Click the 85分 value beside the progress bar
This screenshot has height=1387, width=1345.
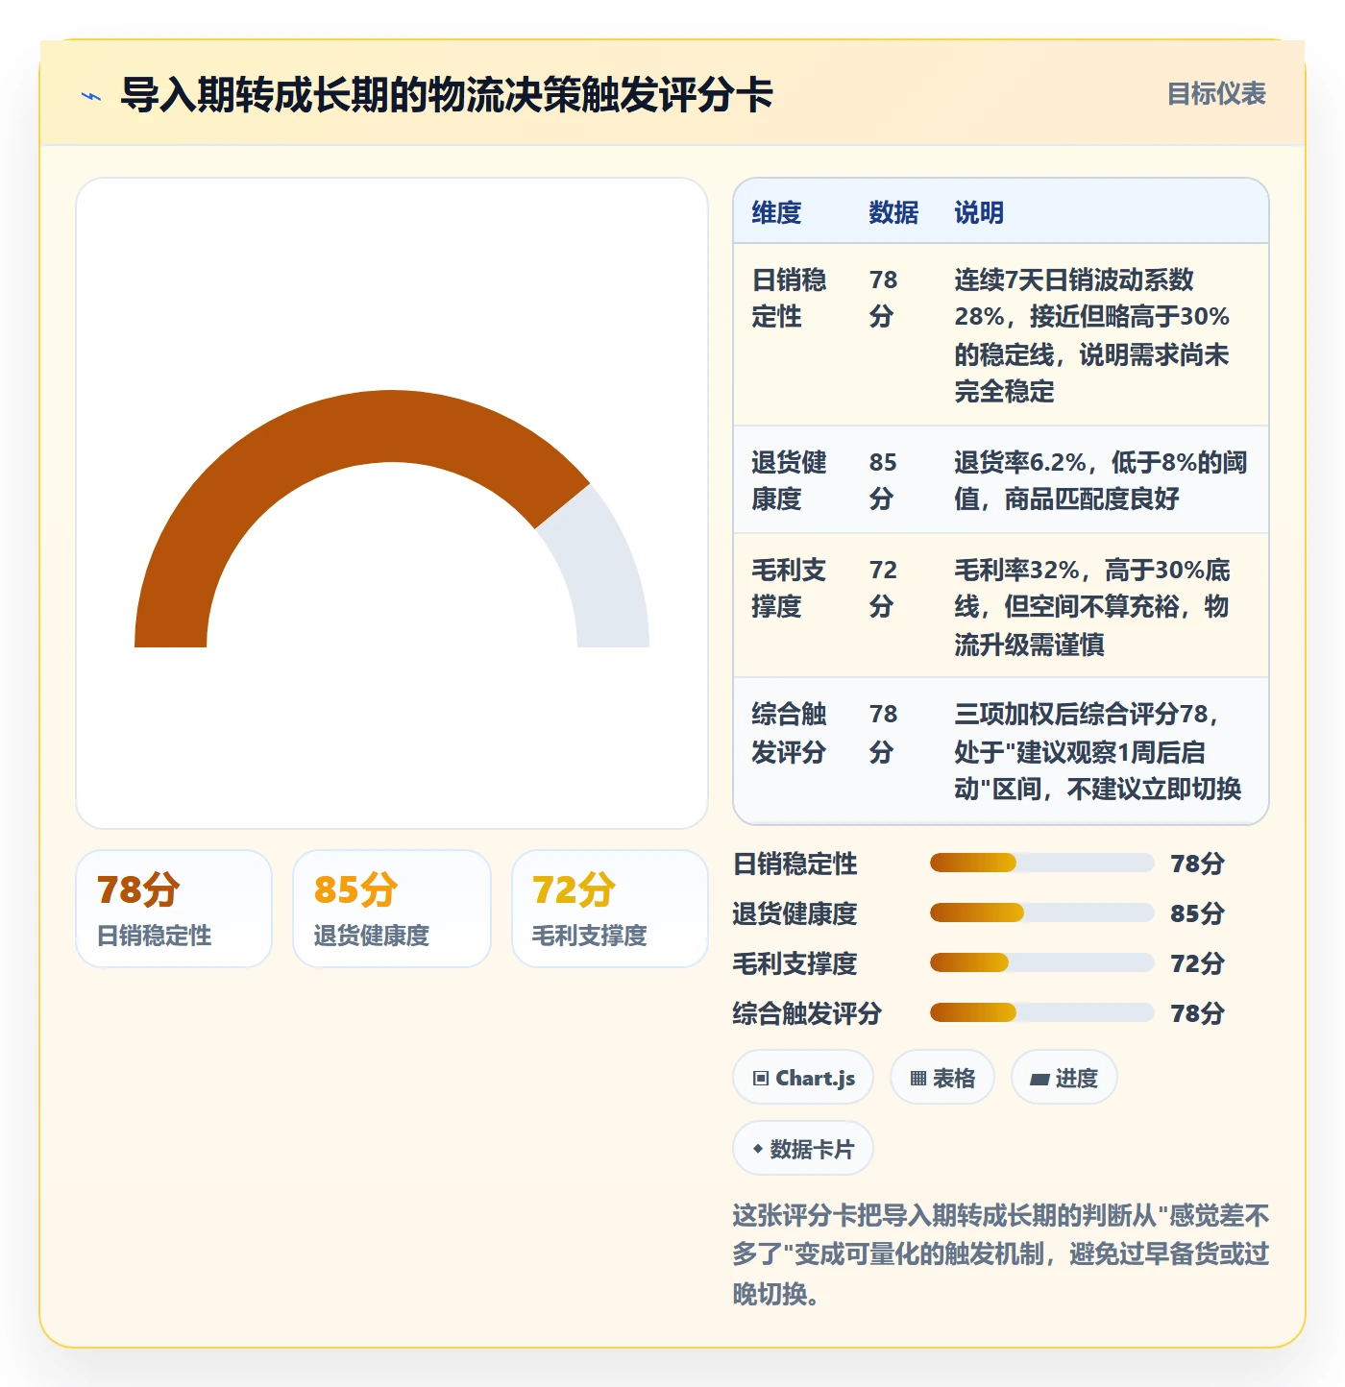[1197, 912]
